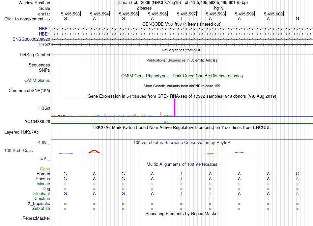Image resolution: width=313 pixels, height=226 pixels.
Task: Click the faded T in Elephant row
Action: point(210,193)
